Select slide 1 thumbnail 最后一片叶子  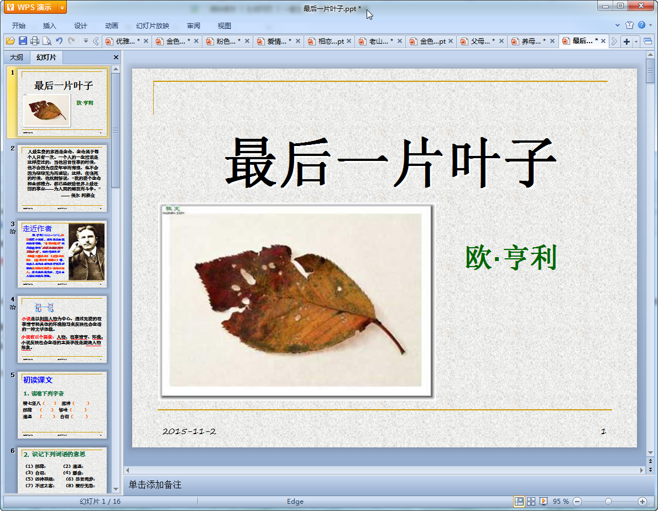[62, 102]
